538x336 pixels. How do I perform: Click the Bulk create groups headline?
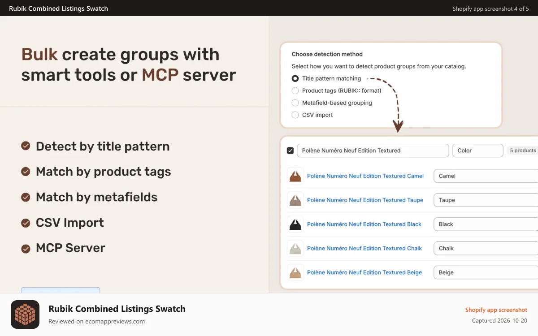129,65
